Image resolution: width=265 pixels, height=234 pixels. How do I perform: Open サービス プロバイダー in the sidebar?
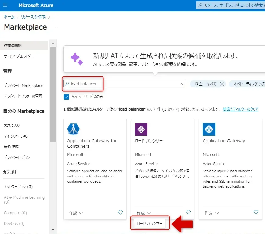pos(19,56)
